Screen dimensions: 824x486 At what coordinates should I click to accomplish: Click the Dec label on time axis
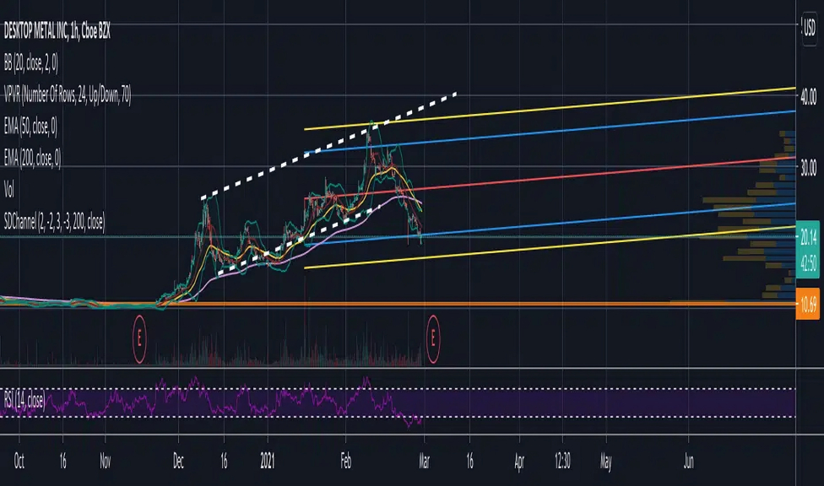point(180,463)
